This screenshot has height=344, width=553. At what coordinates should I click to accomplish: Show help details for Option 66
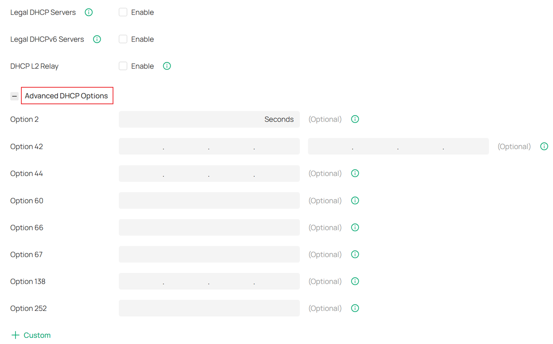(355, 227)
